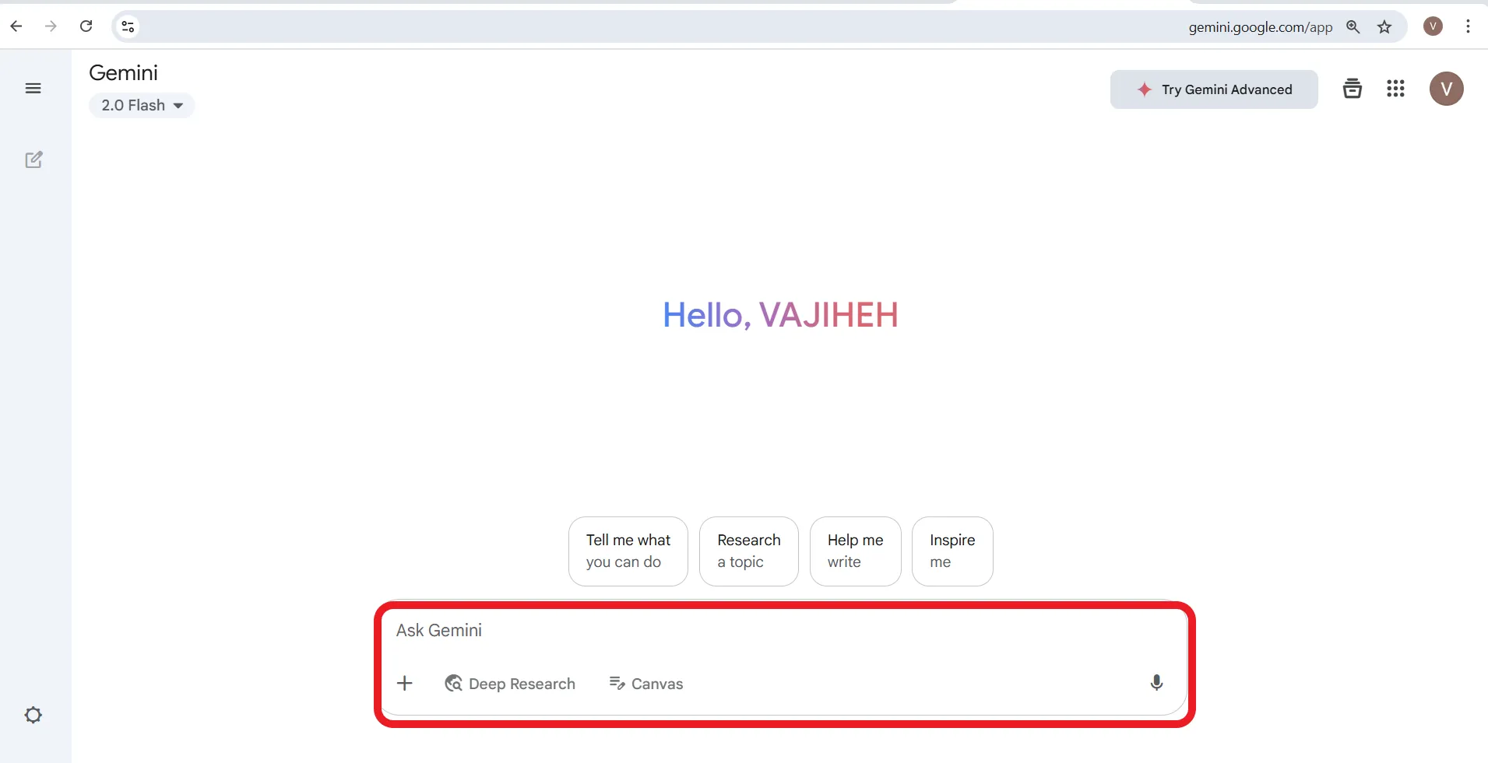Open the Google account avatar menu
This screenshot has height=763, width=1488.
tap(1446, 89)
